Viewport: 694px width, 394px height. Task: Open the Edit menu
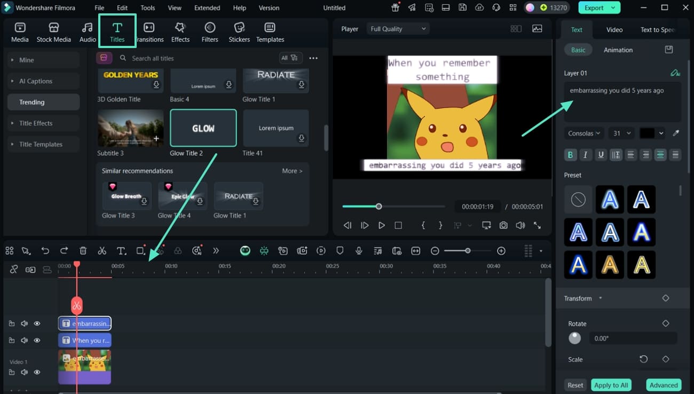(x=122, y=8)
